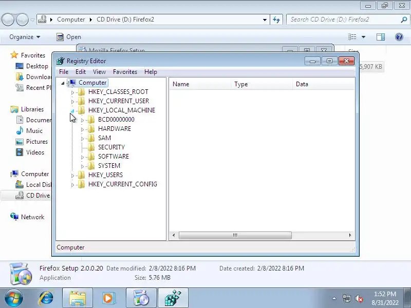Select the HKEY_LOCAL_MACHINE folder icon
The width and height of the screenshot is (411, 308).
click(82, 110)
